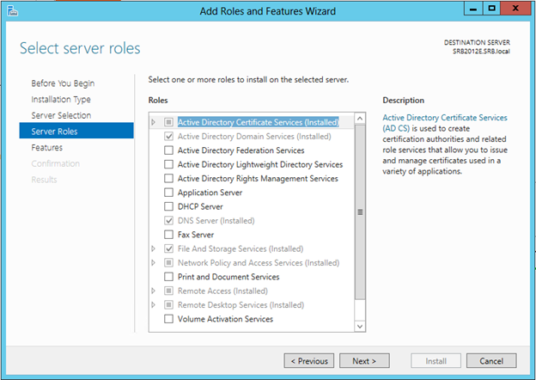The image size is (536, 380).
Task: Check Print and Document Services
Action: [x=168, y=276]
